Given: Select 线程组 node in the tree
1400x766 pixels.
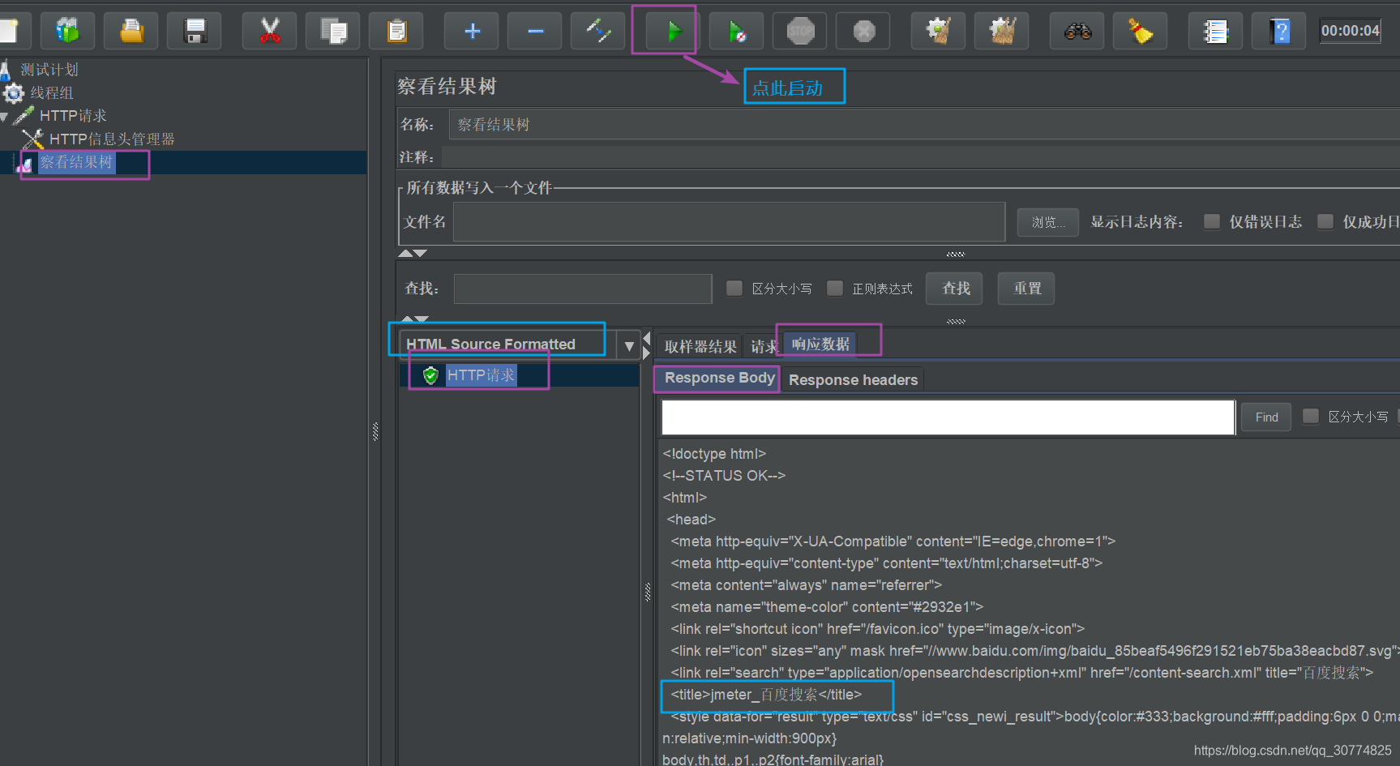Looking at the screenshot, I should [x=52, y=93].
